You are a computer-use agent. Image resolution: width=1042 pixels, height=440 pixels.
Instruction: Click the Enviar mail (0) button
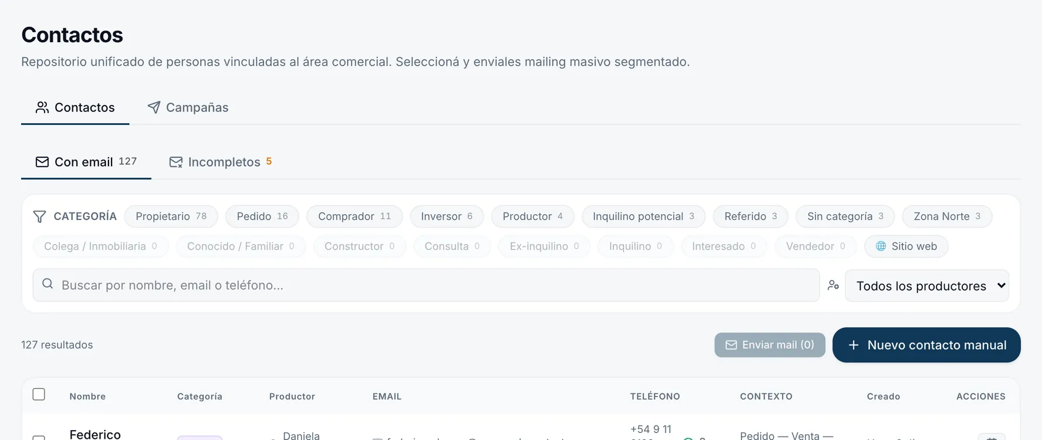tap(770, 345)
